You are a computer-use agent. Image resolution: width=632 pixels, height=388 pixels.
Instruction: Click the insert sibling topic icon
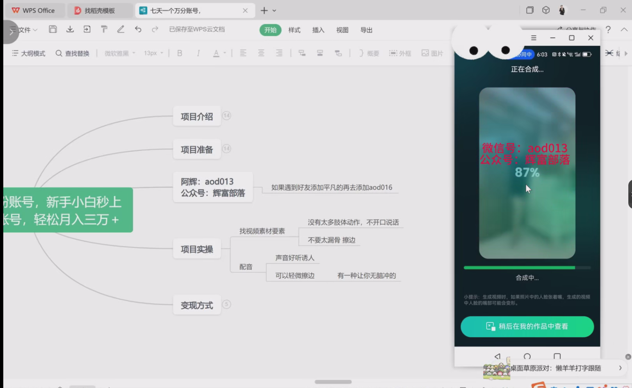coord(320,53)
